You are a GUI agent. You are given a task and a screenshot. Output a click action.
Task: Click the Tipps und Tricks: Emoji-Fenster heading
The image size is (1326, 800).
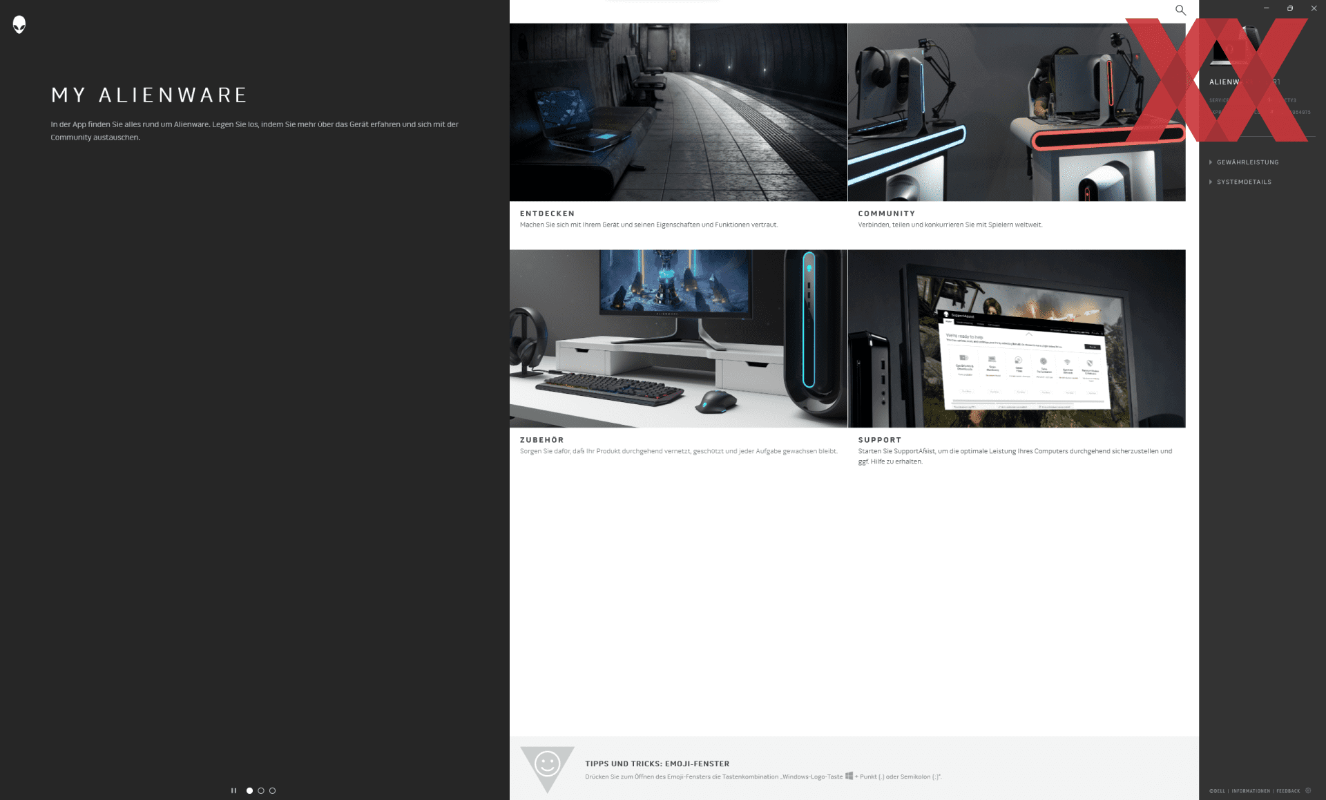coord(657,763)
